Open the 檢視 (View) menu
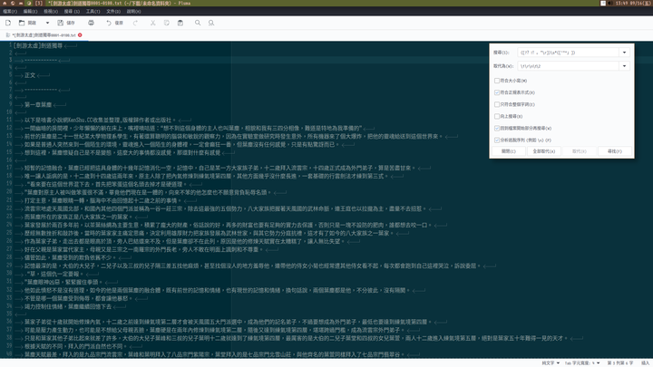 (51, 11)
